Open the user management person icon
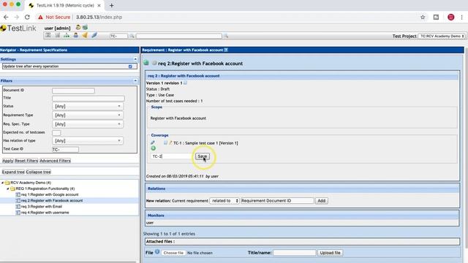This screenshot has height=263, width=468. click(75, 36)
